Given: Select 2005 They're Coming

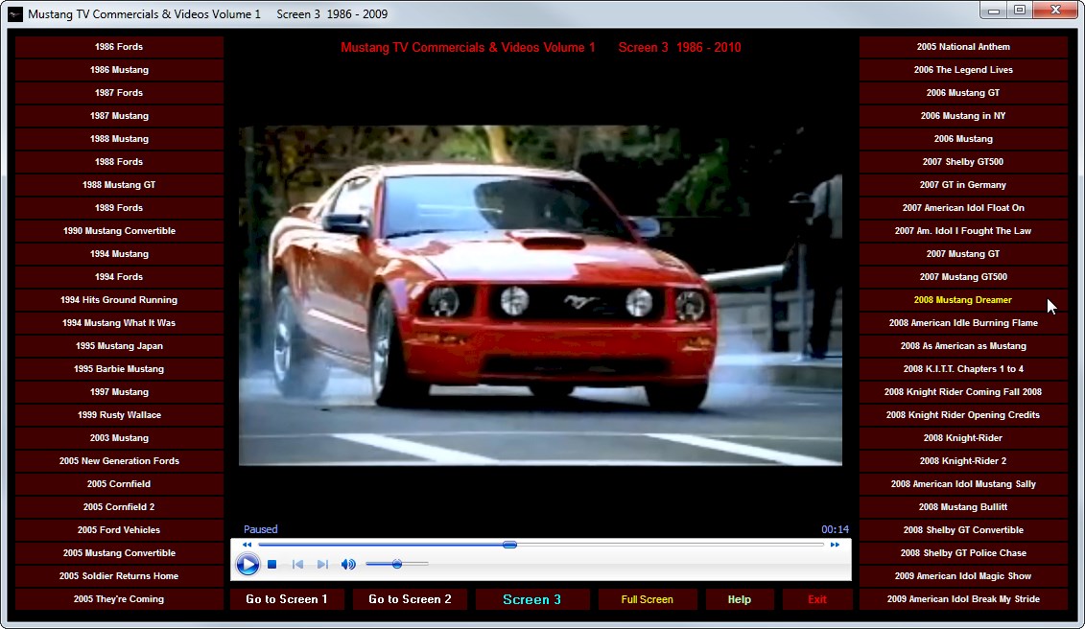Looking at the screenshot, I should pos(119,599).
